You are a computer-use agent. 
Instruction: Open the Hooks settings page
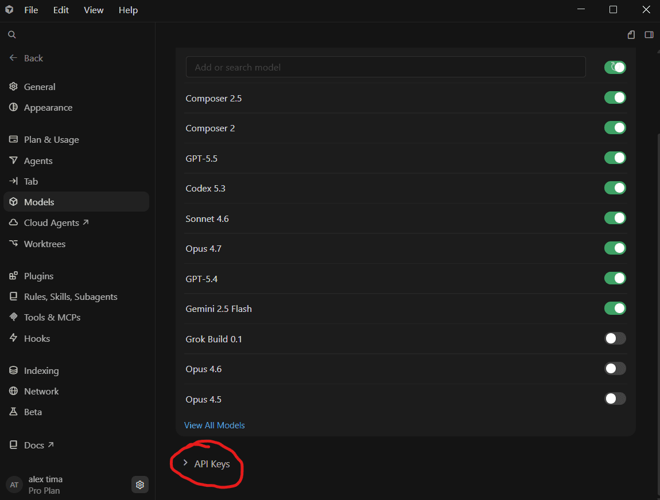(76, 338)
